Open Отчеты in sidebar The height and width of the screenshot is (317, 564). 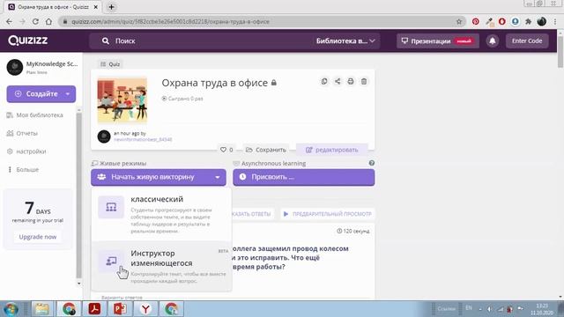22,133
